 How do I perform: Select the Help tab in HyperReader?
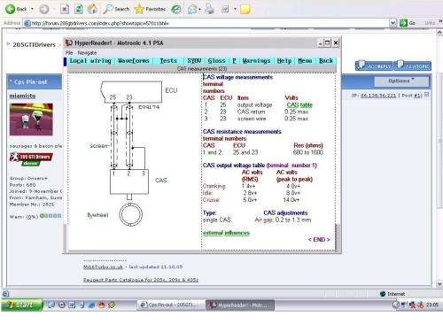tap(284, 61)
